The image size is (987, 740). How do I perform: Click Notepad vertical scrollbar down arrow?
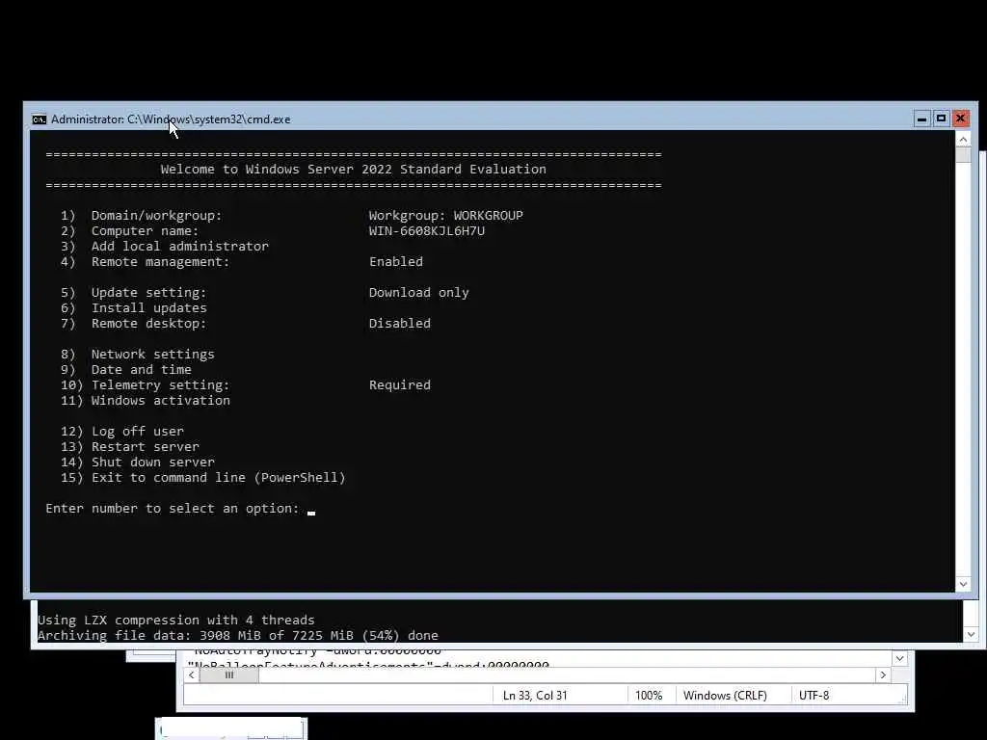click(899, 658)
